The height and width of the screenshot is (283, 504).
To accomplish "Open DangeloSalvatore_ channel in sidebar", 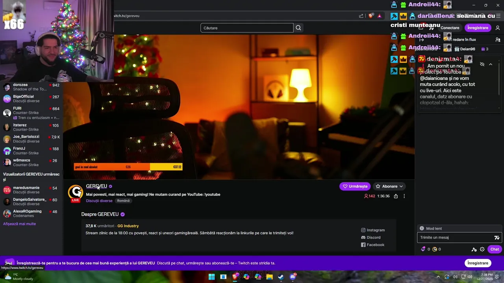I will (x=31, y=202).
